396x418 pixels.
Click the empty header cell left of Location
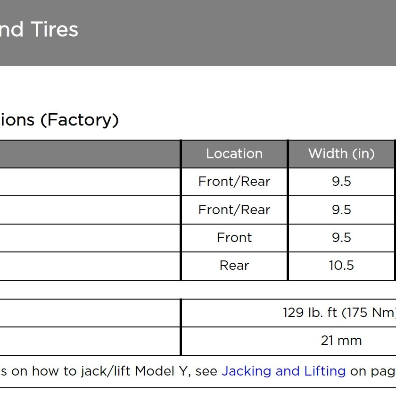90,154
